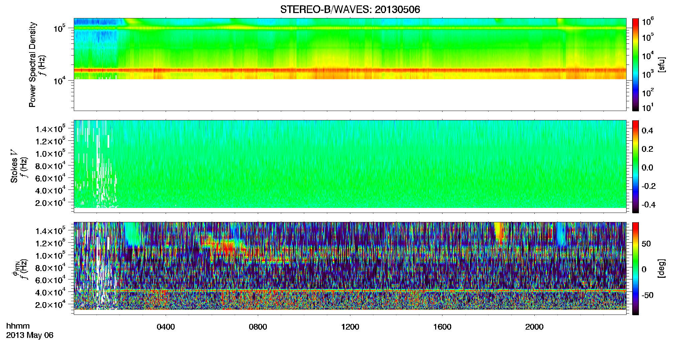Click the 2013 May 06 date label

click(30, 335)
